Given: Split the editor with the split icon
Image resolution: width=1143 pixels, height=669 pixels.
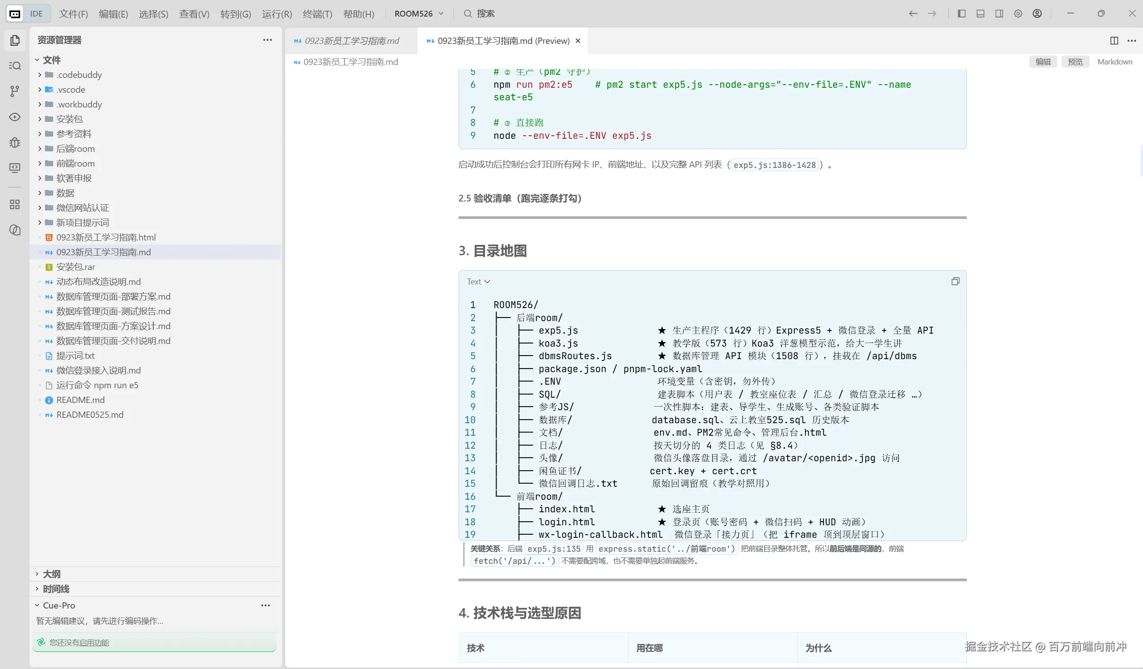Looking at the screenshot, I should (x=1114, y=41).
